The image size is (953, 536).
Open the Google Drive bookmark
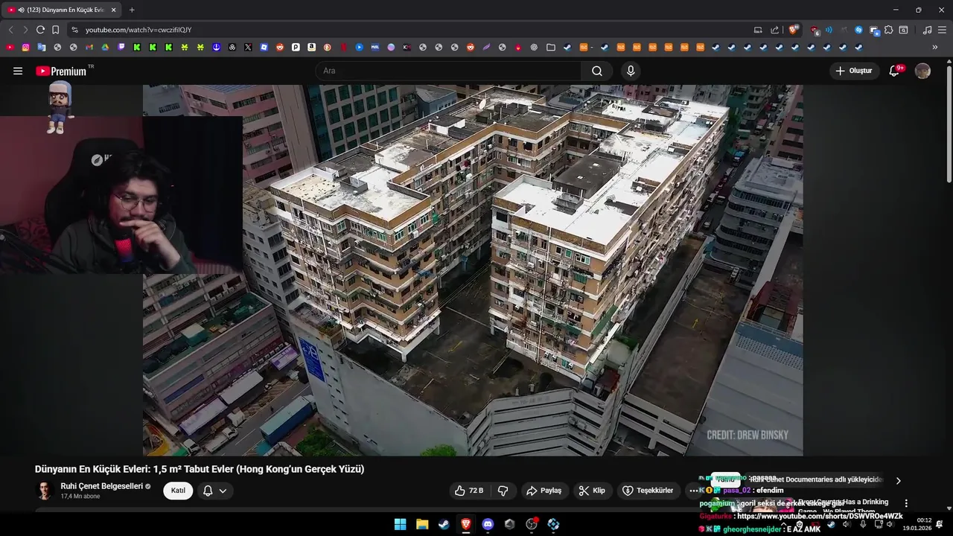pyautogui.click(x=105, y=47)
